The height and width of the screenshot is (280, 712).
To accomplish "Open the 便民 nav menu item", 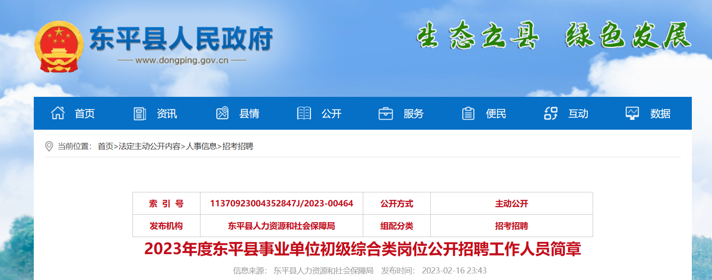I will click(x=496, y=113).
